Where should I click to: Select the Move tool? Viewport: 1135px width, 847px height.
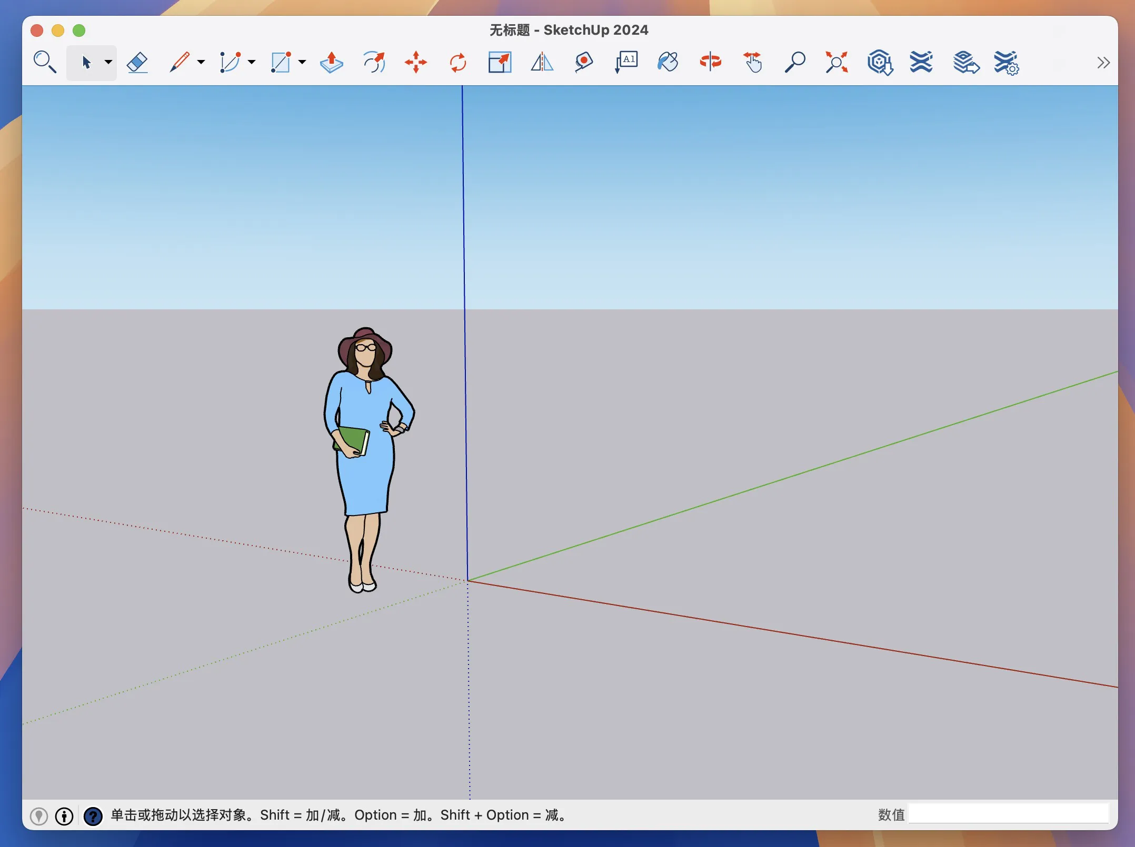[x=416, y=63]
